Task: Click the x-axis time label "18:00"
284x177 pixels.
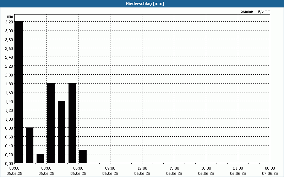Action: [x=206, y=169]
